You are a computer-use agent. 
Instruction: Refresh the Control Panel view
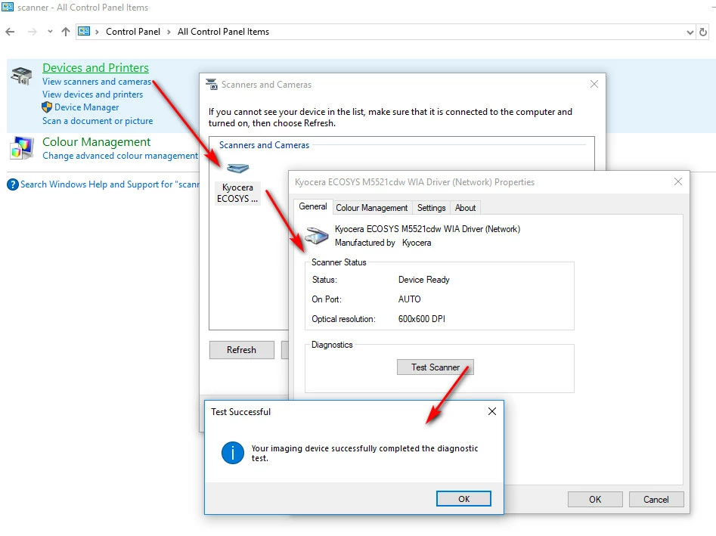tap(703, 32)
